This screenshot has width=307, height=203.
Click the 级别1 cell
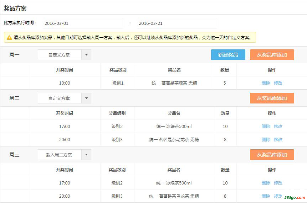tap(118, 83)
